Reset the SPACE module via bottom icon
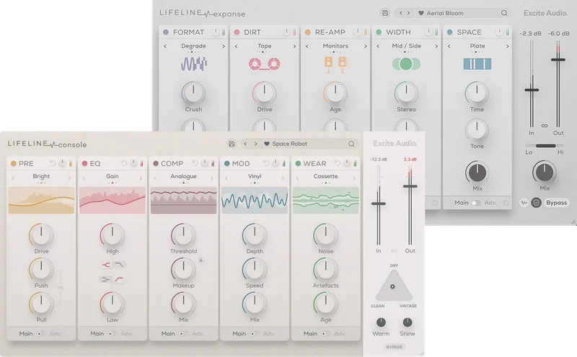 click(x=506, y=203)
